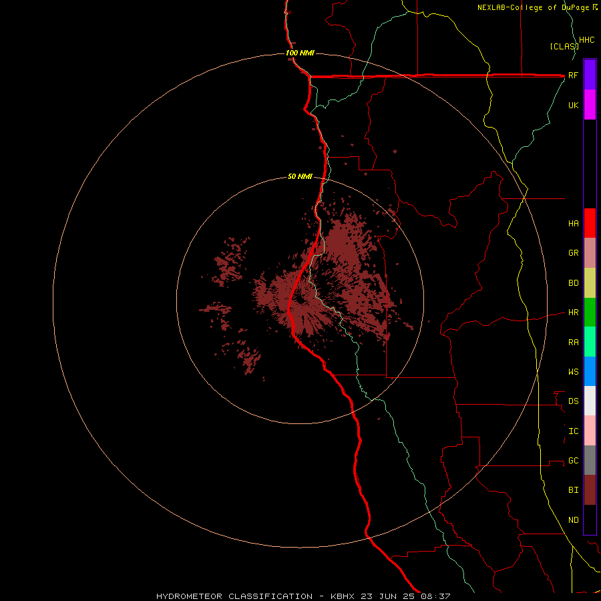The image size is (601, 601).
Task: Click the HR legend label
Action: pos(573,313)
